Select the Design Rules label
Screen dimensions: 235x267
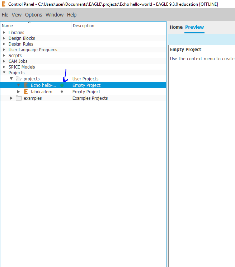tap(21, 44)
